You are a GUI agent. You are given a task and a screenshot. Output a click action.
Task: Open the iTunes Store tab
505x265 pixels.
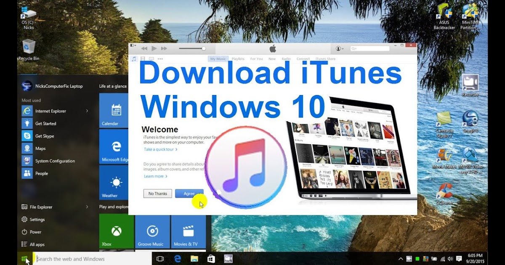325,59
